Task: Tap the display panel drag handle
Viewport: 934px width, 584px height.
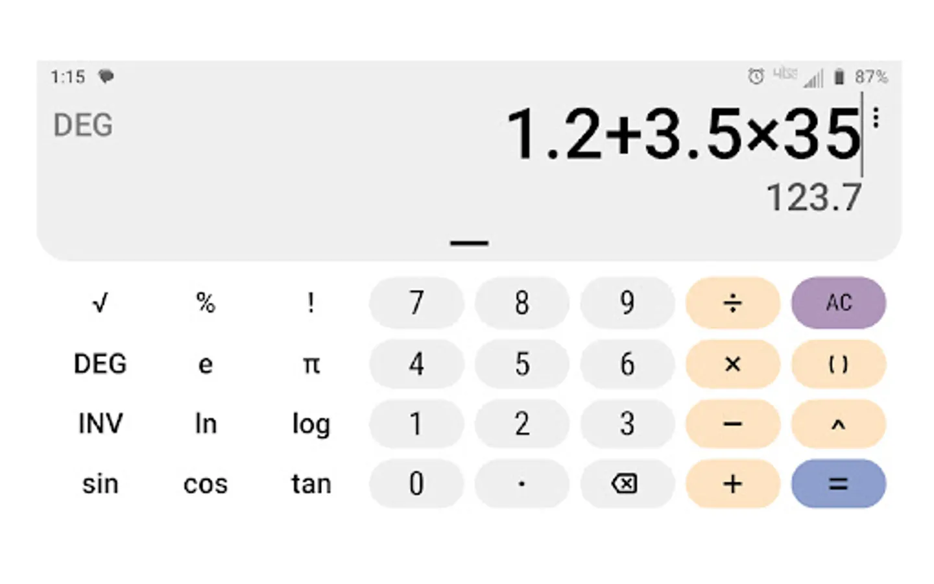Action: pyautogui.click(x=469, y=243)
